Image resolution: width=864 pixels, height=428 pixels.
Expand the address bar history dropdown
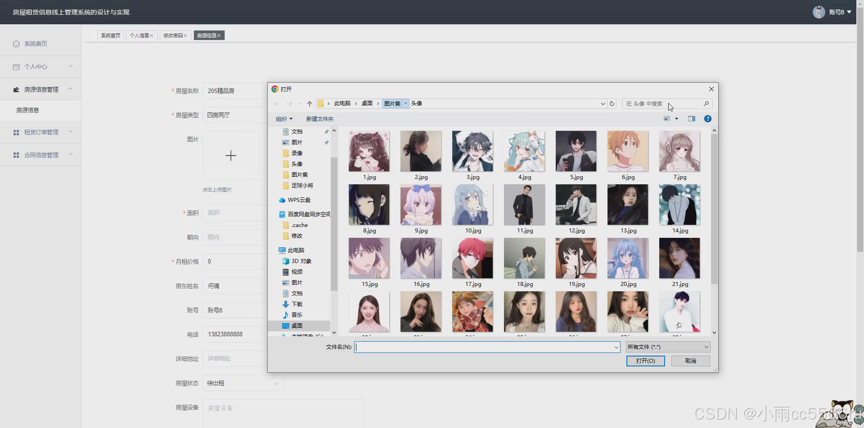click(x=603, y=104)
